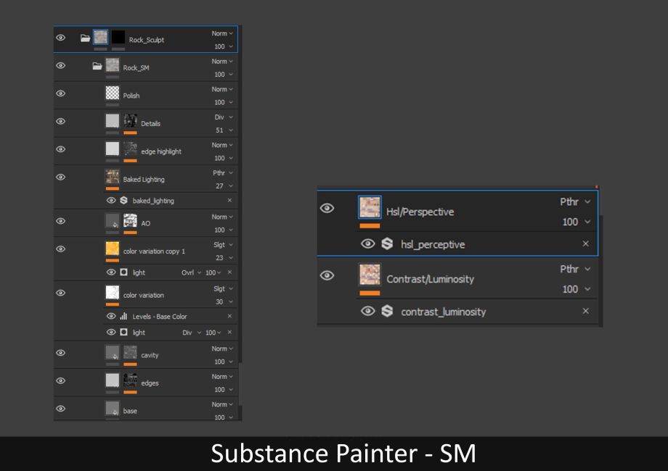Toggle visibility of the Polish layer
The image size is (668, 471).
coord(60,93)
